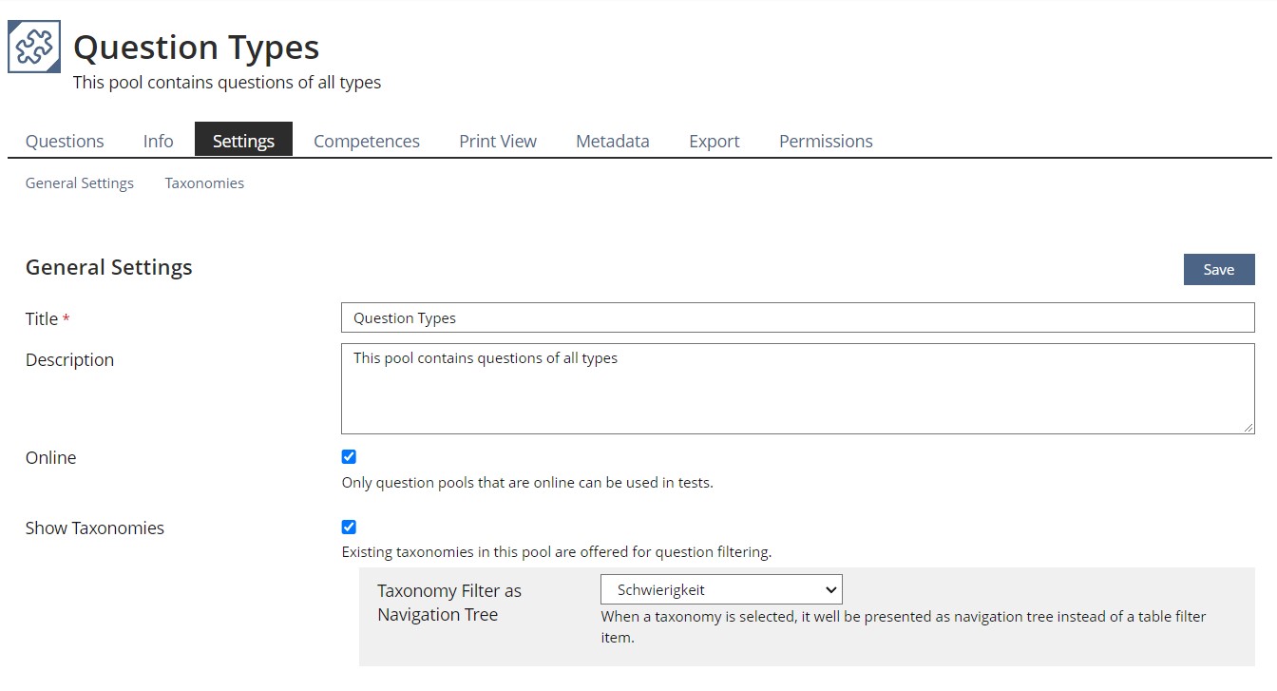Viewport: 1277px width, 691px height.
Task: Switch to the Metadata tab
Action: (x=612, y=141)
